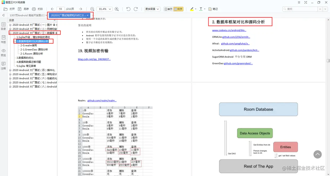Open the 预览 preview sidebar panel
Image resolution: width=330 pixels, height=176 pixels.
coord(3,53)
